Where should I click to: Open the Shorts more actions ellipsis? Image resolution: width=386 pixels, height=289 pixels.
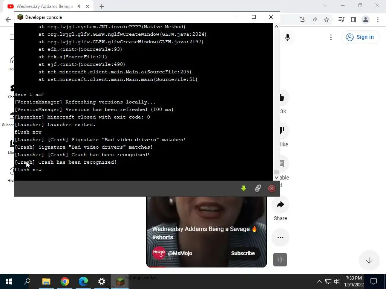[x=280, y=237]
